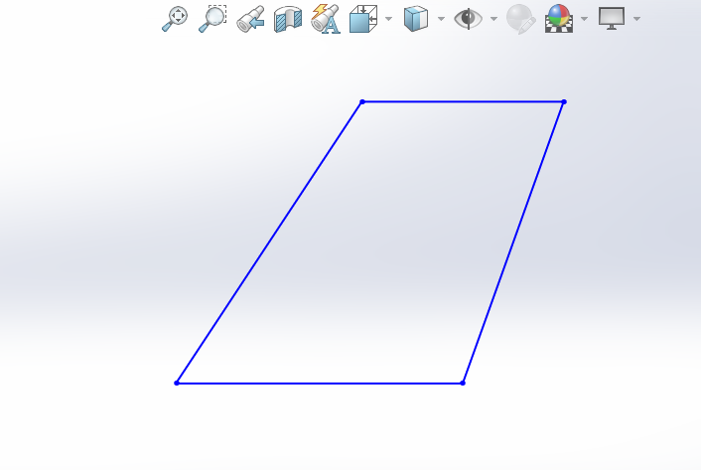Select the Zoom to Area tool

pyautogui.click(x=212, y=19)
